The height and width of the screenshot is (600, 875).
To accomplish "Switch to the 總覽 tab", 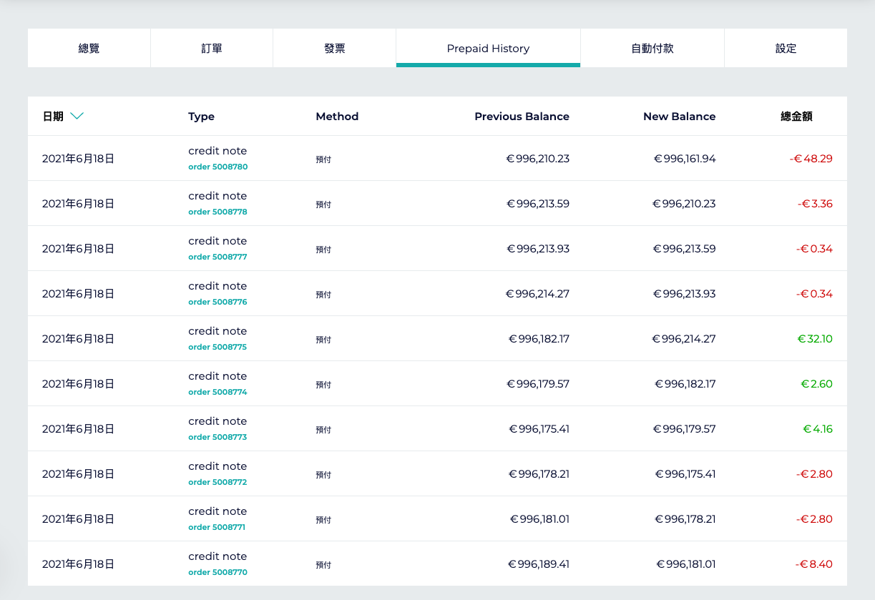I will point(89,49).
